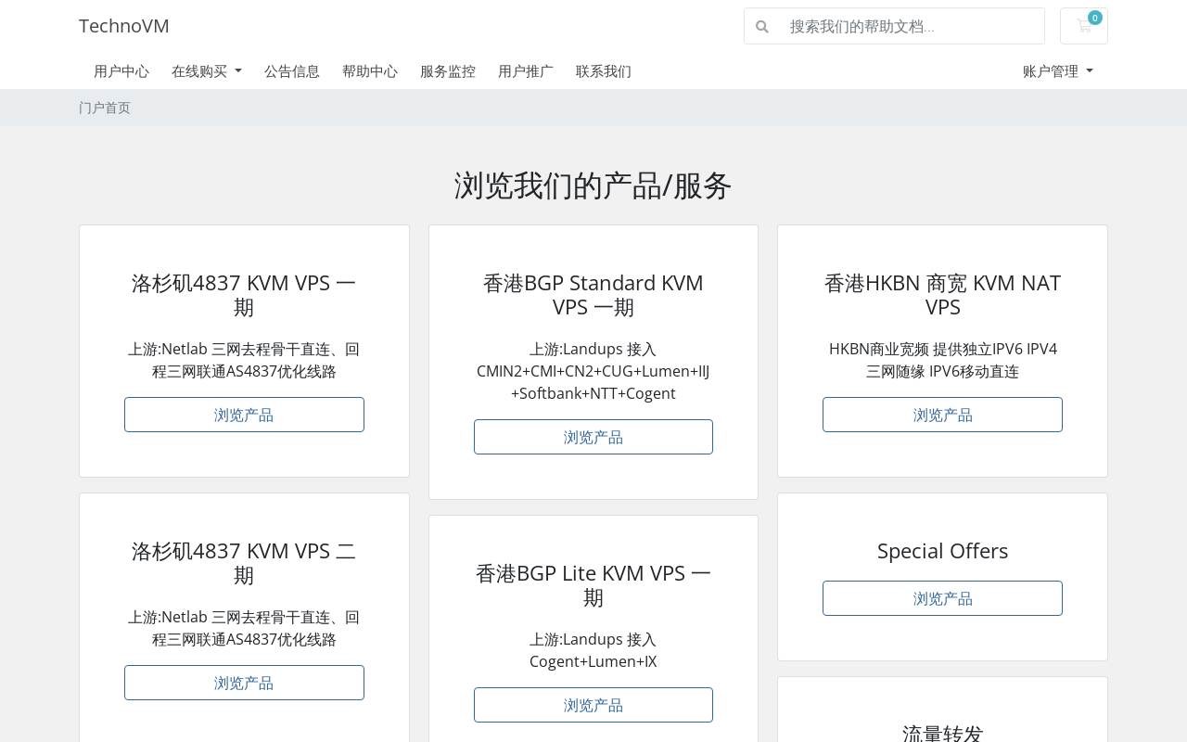Click the TechnoVM site logo
The image size is (1187, 742).
coord(124,26)
